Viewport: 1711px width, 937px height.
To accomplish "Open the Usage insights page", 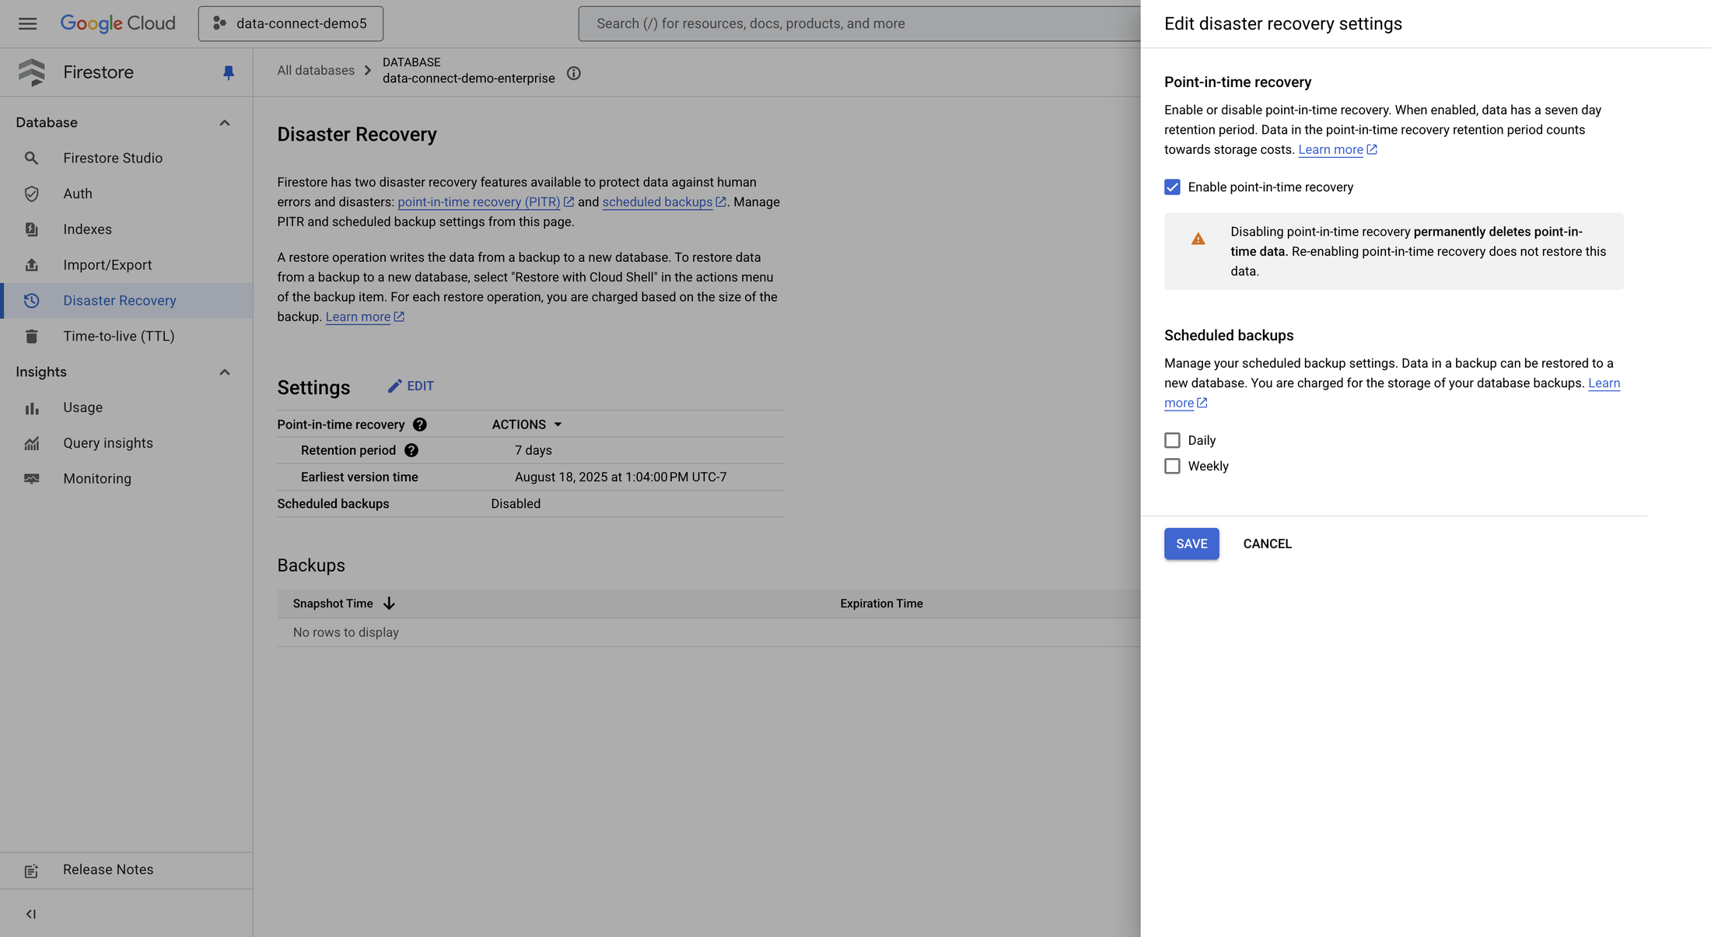I will (x=82, y=407).
